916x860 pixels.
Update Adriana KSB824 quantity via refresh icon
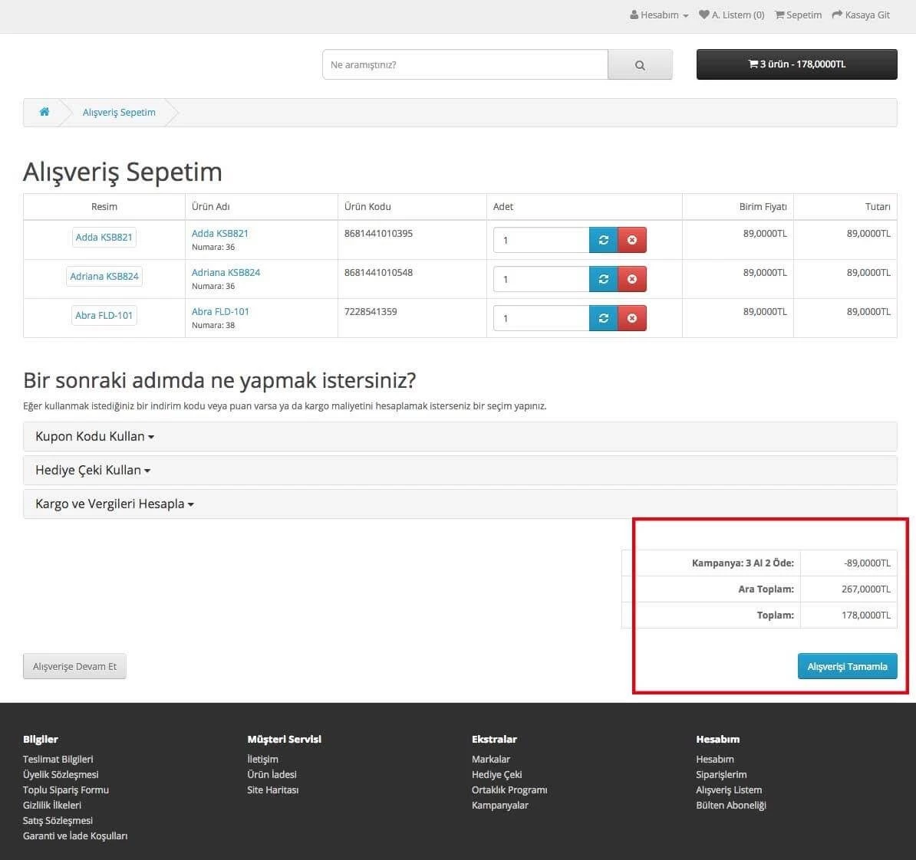coord(603,278)
